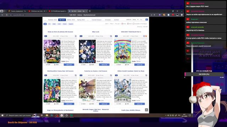Open the green app taskbar icon

(x=72, y=115)
